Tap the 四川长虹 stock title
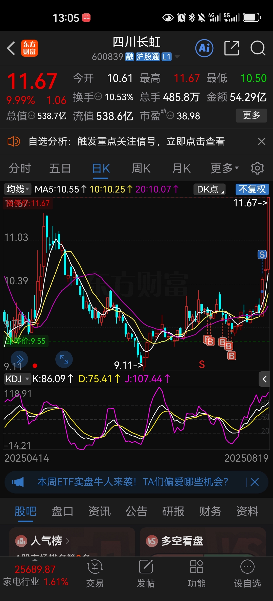The width and height of the screenshot is (273, 601). click(x=136, y=42)
